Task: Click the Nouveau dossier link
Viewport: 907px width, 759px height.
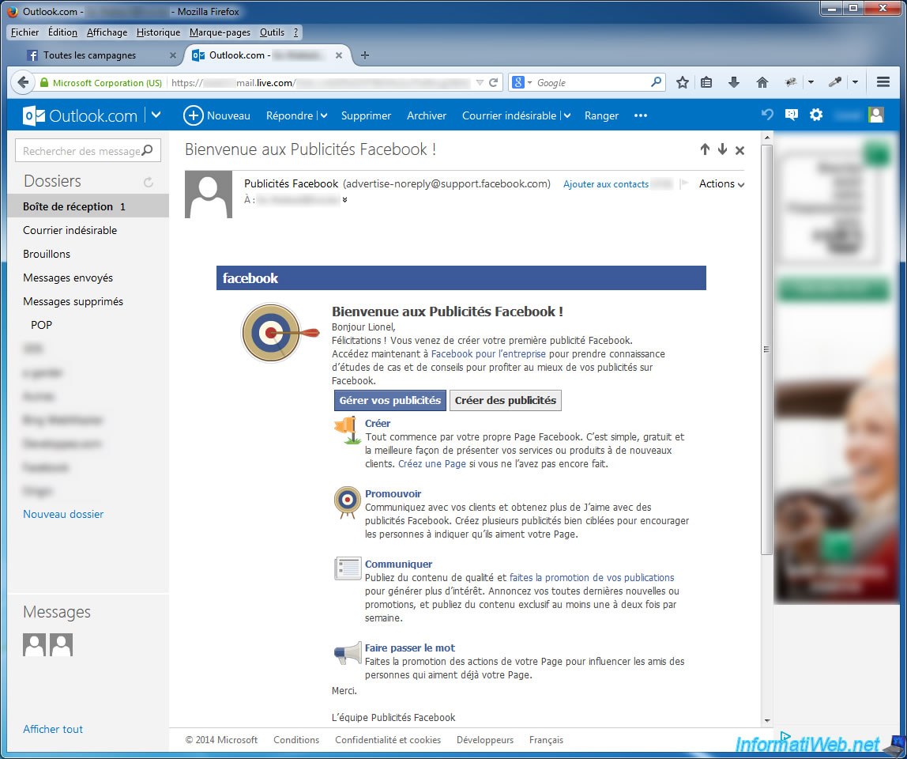Action: pos(63,514)
